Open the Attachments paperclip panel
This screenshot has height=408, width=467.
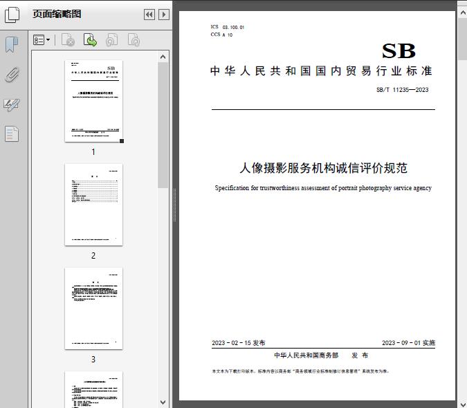coord(12,75)
